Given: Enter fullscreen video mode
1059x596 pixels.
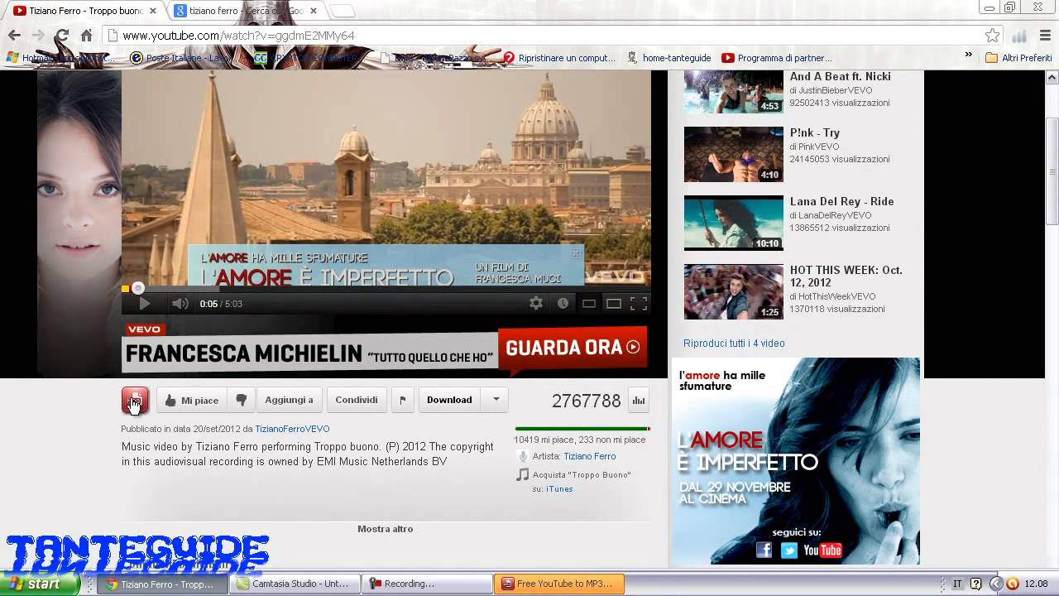Looking at the screenshot, I should [x=639, y=304].
